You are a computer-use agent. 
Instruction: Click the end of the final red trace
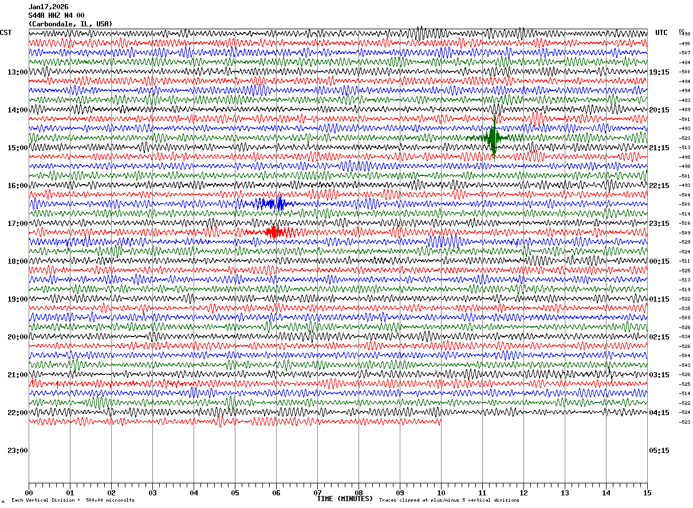click(x=439, y=422)
